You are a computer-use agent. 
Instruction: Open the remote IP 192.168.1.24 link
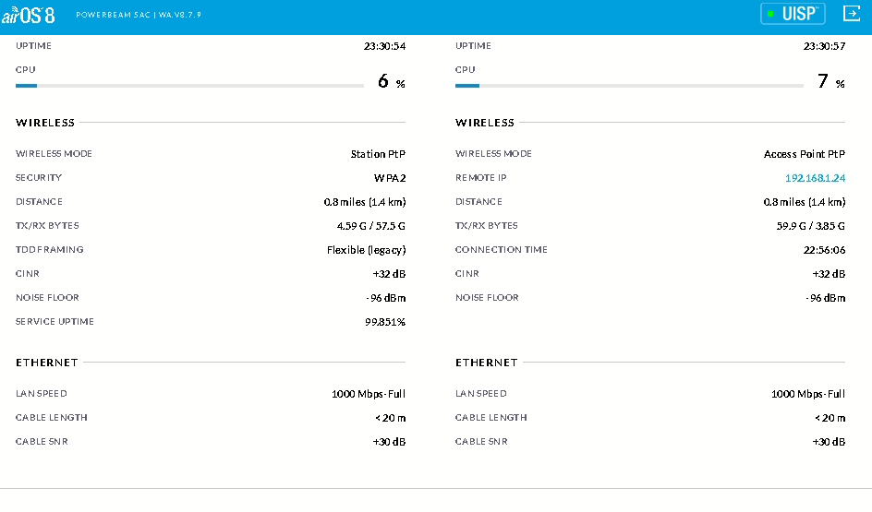click(815, 178)
